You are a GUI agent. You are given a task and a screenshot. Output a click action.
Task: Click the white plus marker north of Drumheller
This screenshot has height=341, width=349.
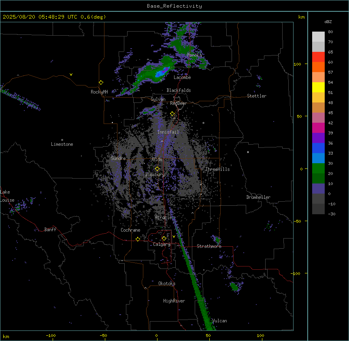tap(248, 152)
